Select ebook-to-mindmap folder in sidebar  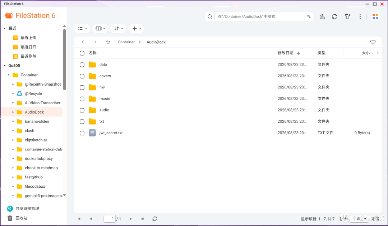point(41,168)
